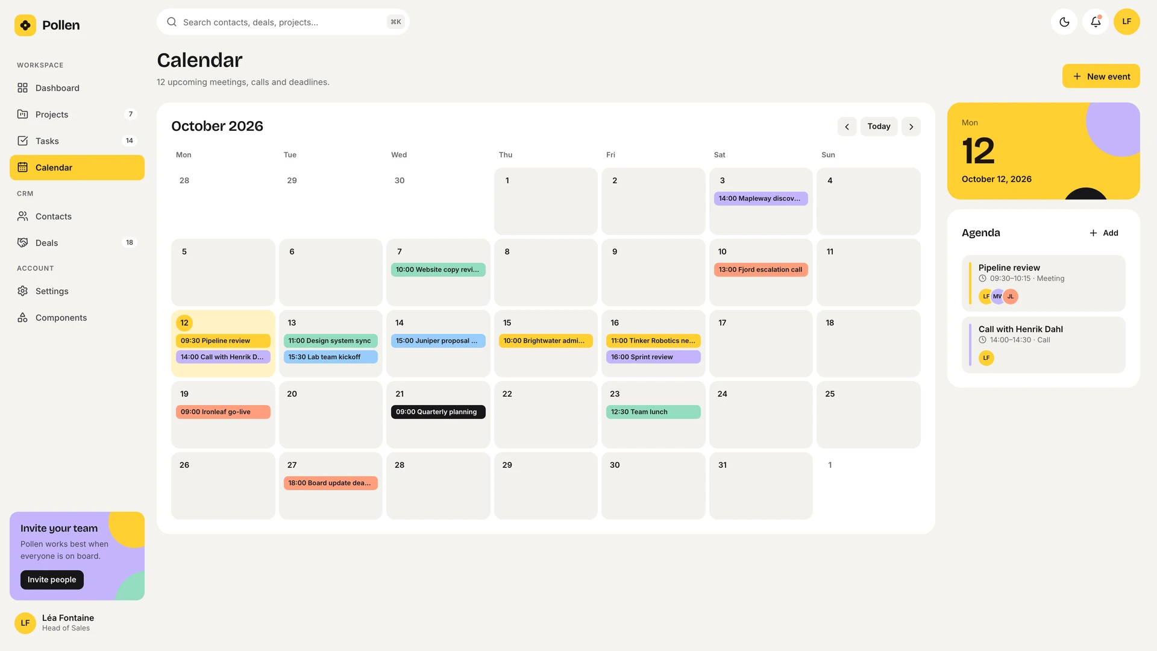Screen dimensions: 1157x651
Task: Open account Settings
Action: 77,291
